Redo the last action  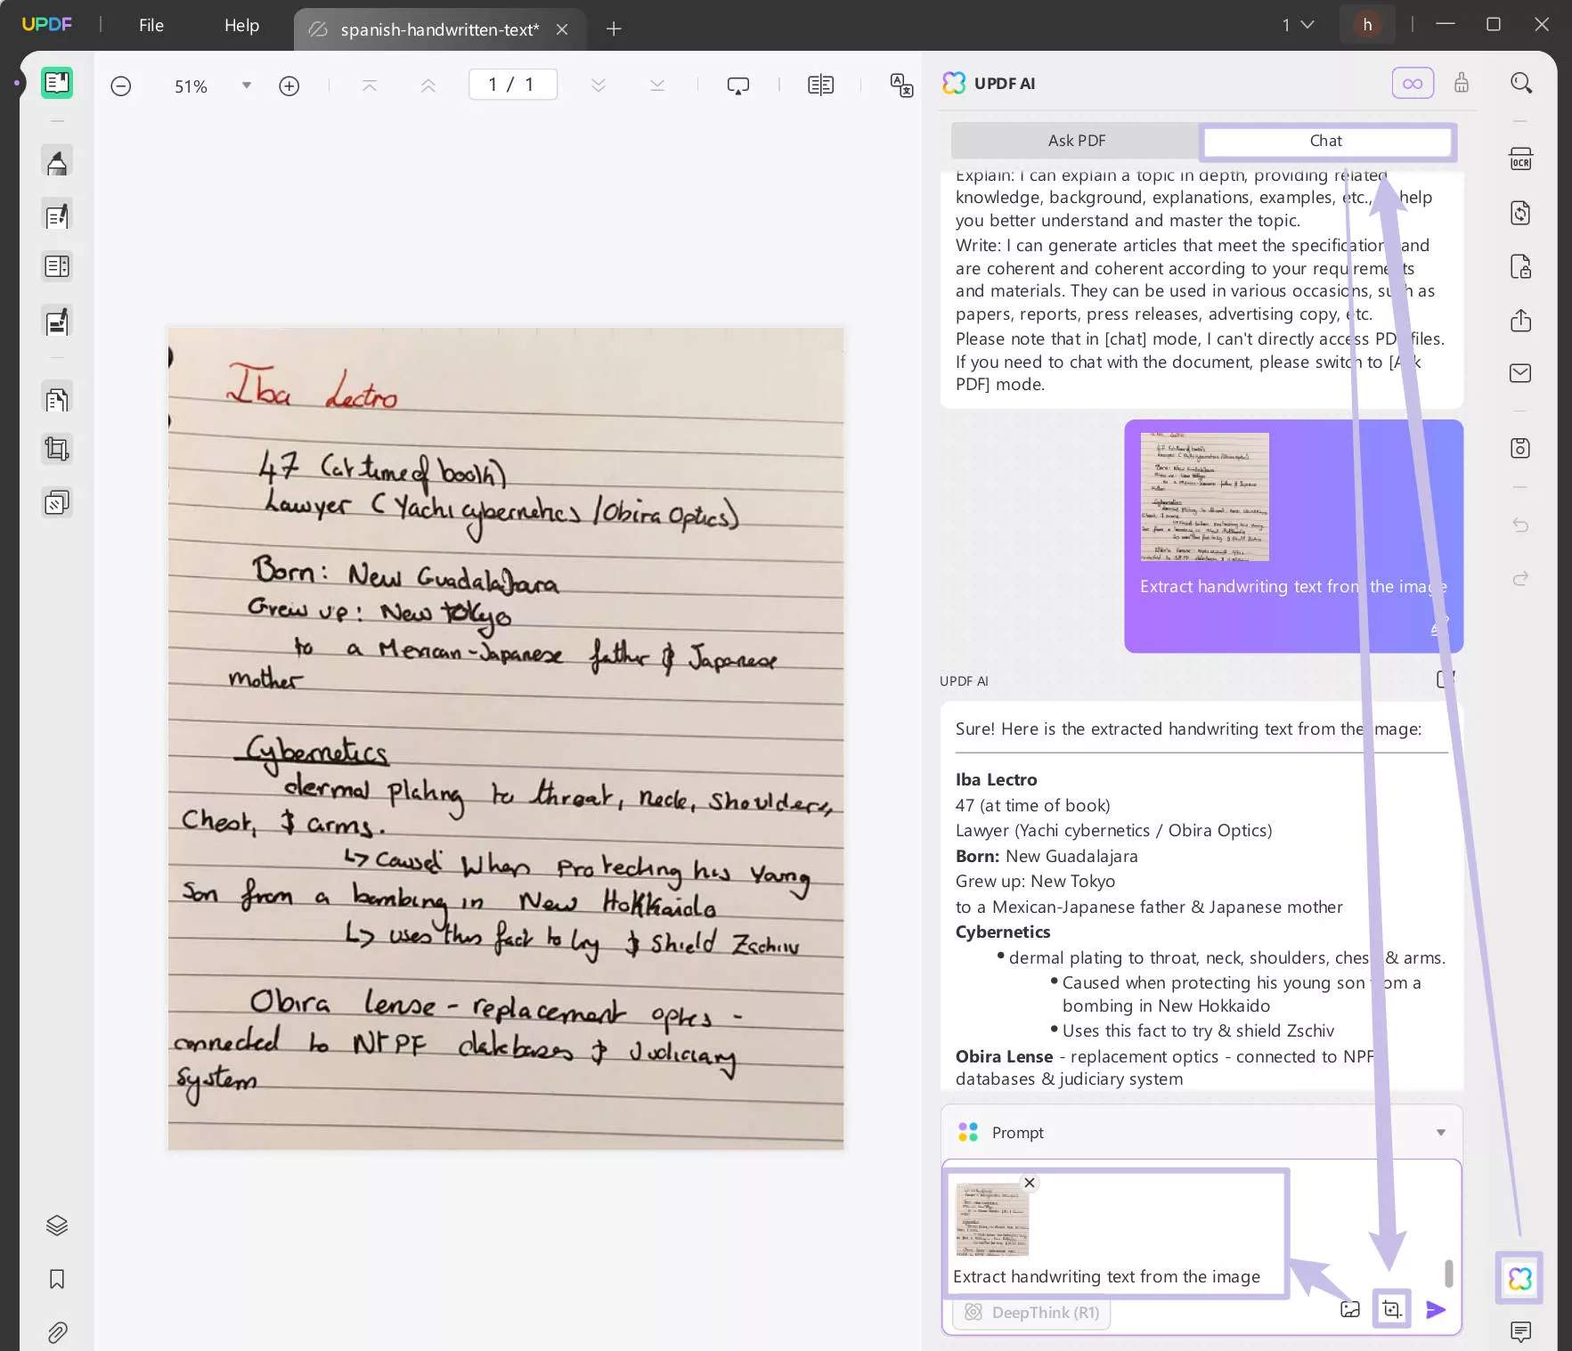1520,579
